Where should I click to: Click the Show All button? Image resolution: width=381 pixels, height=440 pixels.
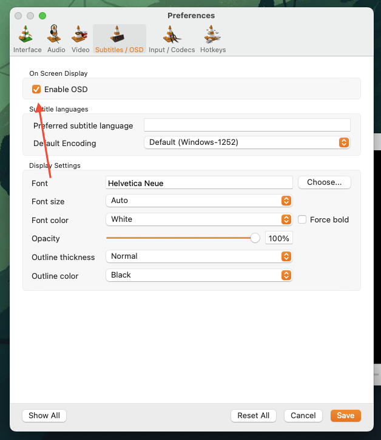[x=44, y=416]
